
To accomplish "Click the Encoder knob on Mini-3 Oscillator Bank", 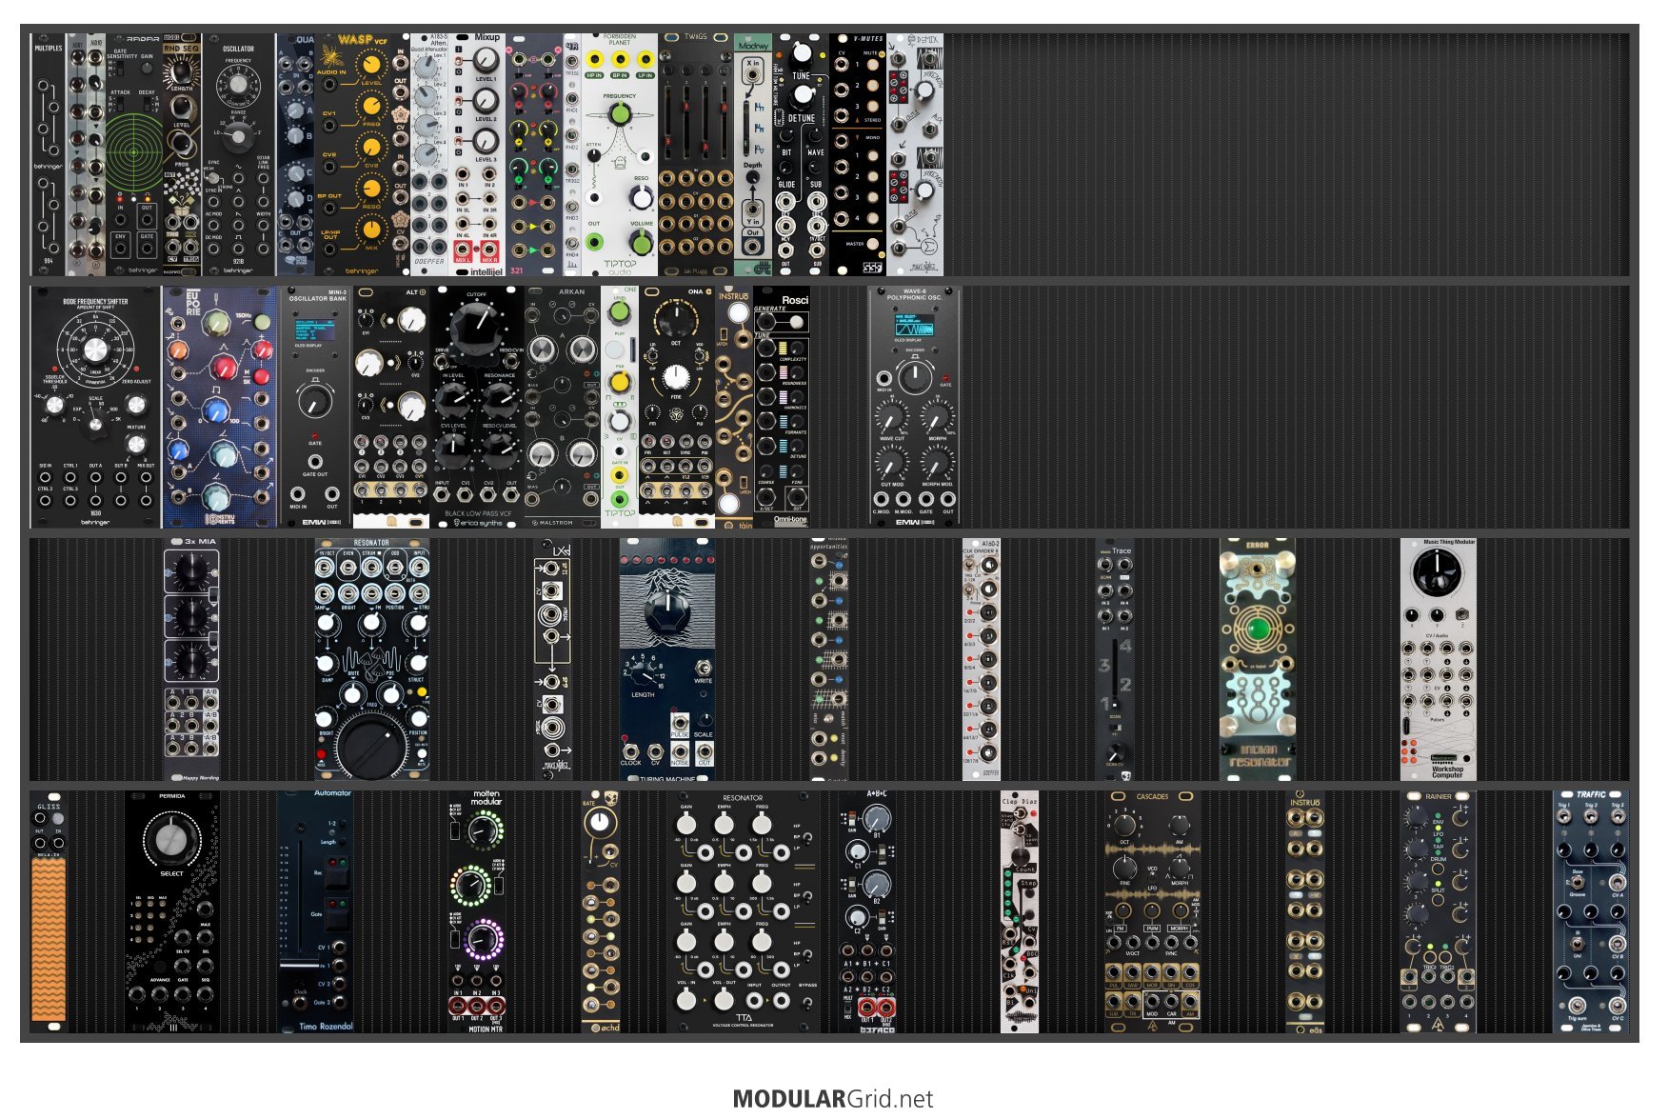I will coord(315,401).
